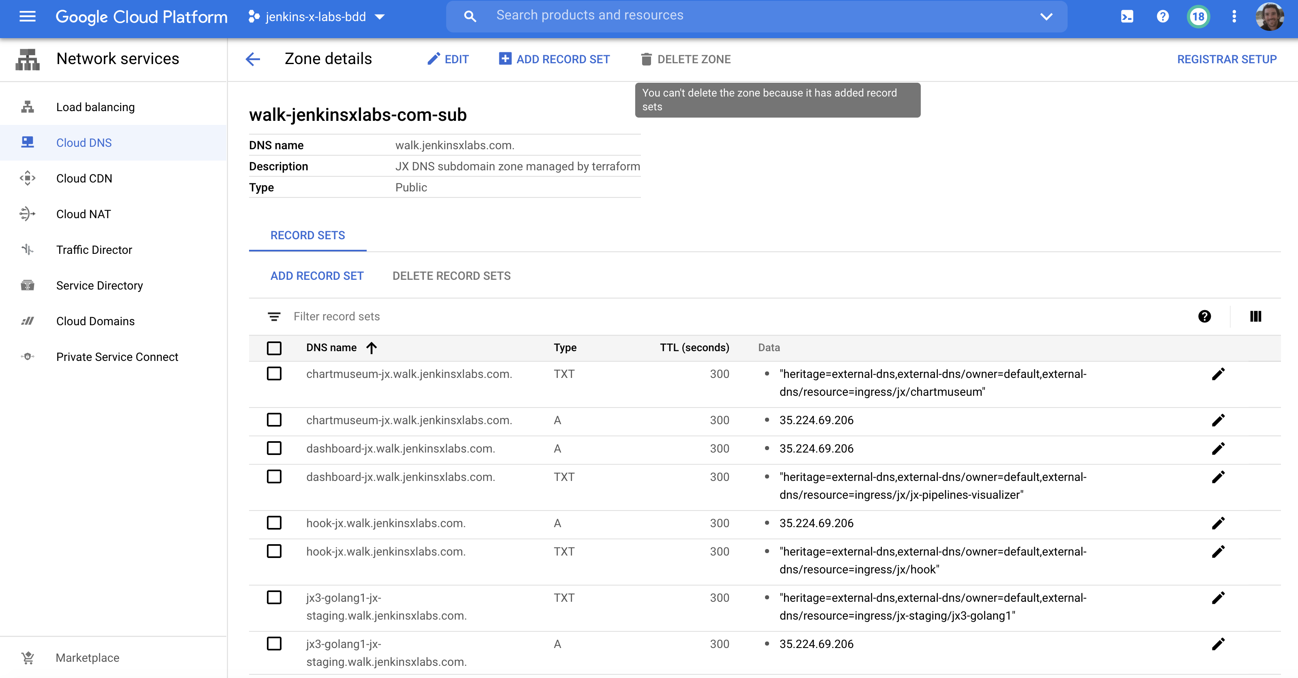Edit jx3-golang1 A record pencil

[1218, 644]
